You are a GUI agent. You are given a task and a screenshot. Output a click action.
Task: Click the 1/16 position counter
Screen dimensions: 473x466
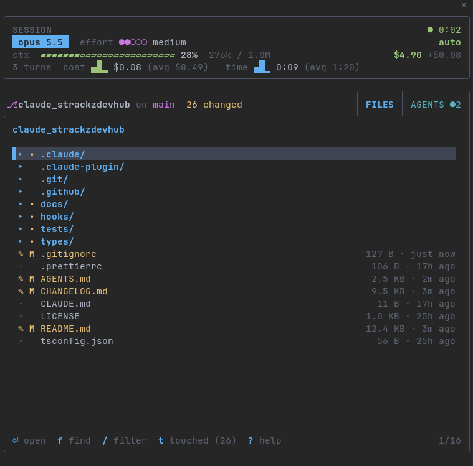pos(449,440)
